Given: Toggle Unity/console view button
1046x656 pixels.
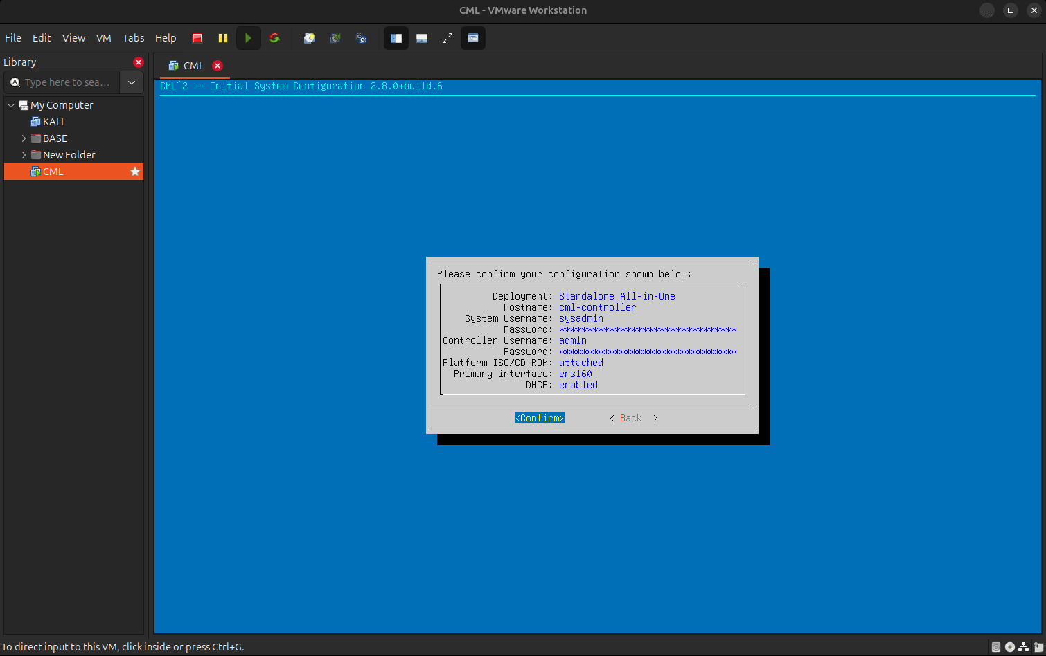Looking at the screenshot, I should pyautogui.click(x=473, y=38).
